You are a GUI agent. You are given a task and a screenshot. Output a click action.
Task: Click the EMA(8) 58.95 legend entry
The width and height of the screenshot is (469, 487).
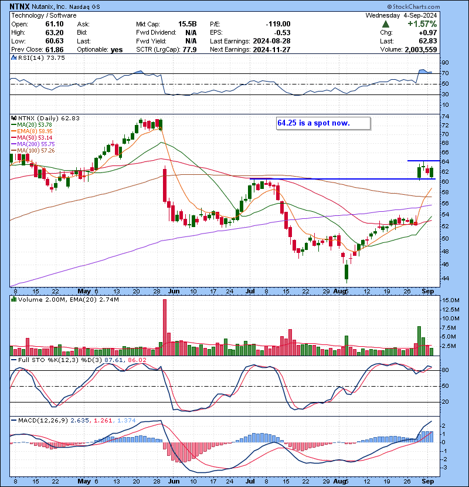(x=32, y=131)
